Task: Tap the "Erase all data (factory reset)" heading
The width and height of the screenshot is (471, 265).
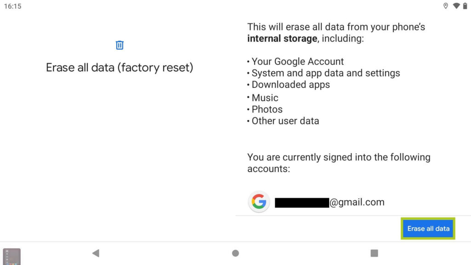Action: (x=120, y=68)
